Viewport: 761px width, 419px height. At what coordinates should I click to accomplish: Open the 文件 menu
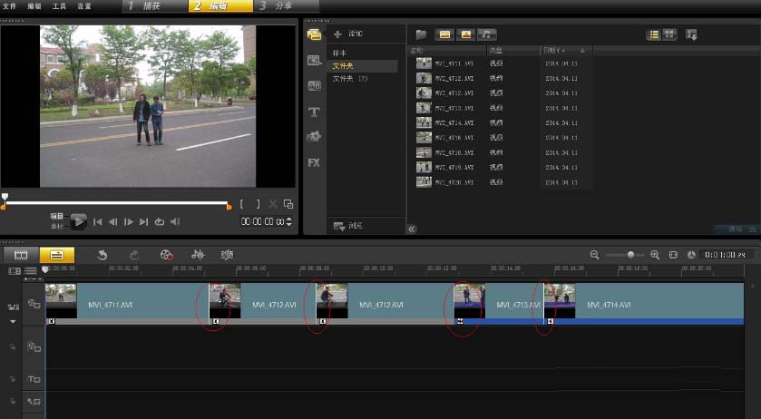[9, 6]
